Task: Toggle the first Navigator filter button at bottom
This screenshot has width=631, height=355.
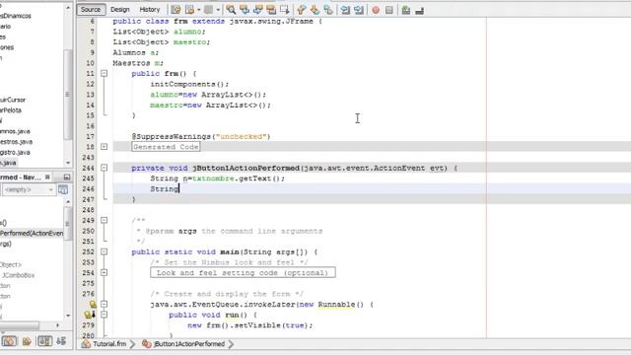Action: click(9, 341)
